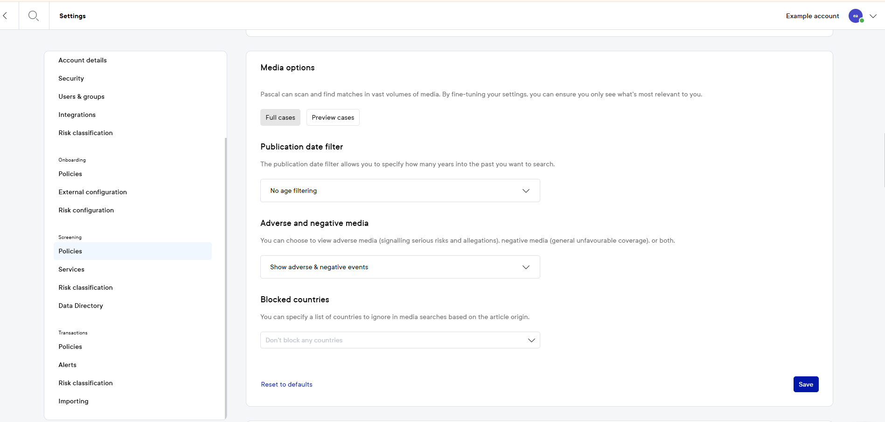
Task: Open the 'Show adverse & negative events' dropdown
Action: 400,267
